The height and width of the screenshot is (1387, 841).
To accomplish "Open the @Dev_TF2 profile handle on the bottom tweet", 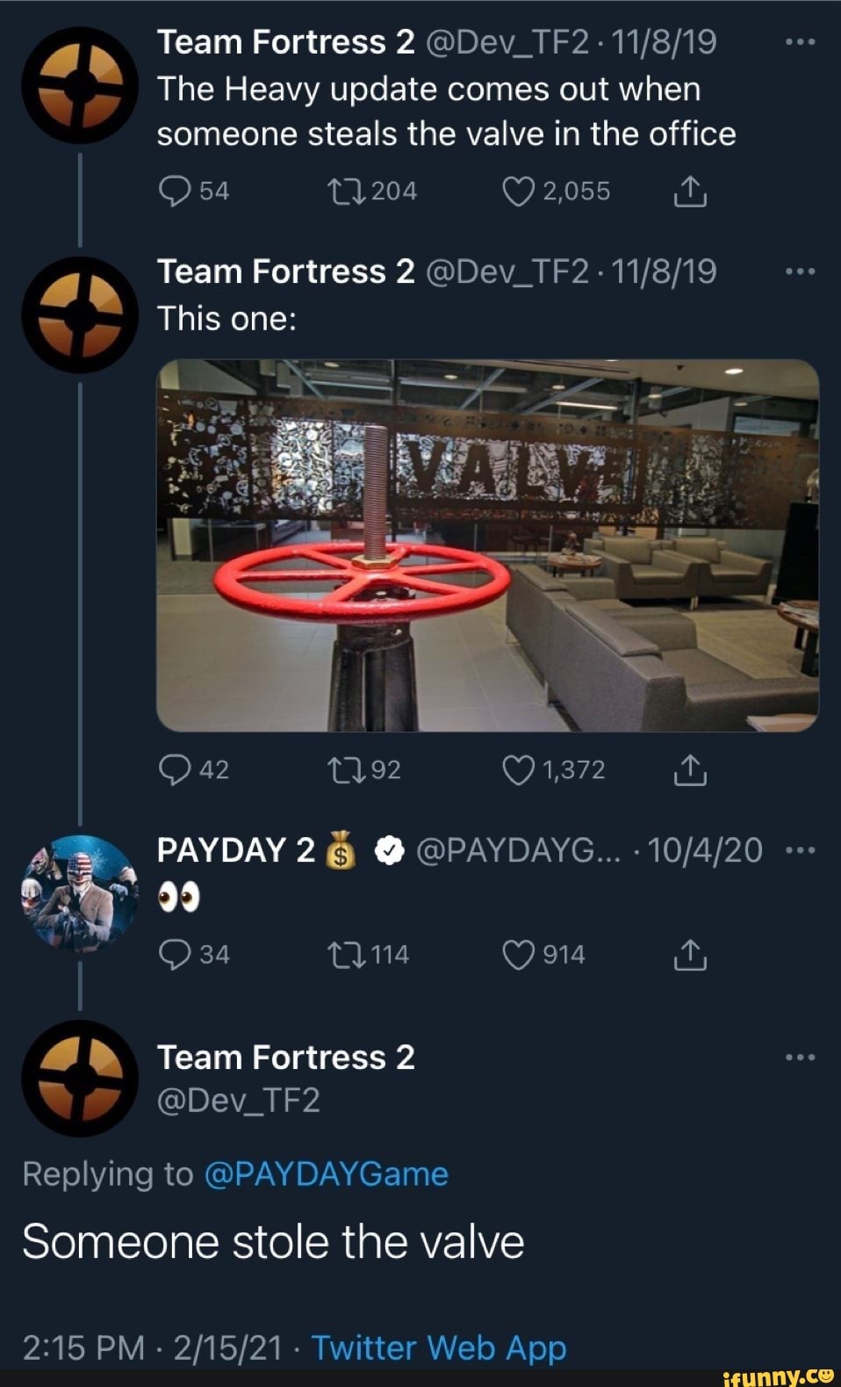I will pos(240,1101).
